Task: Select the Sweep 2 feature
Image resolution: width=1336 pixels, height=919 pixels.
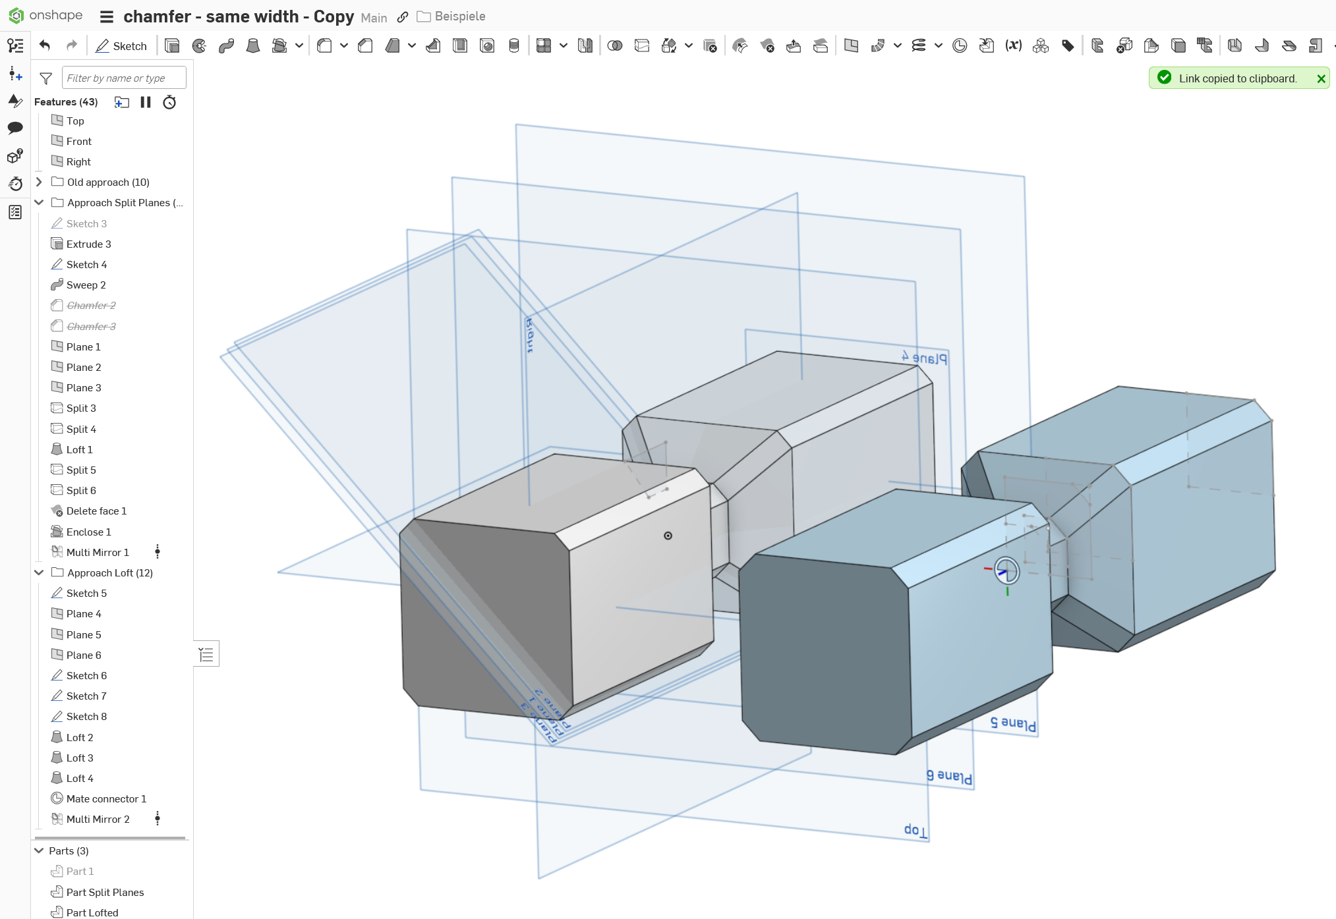Action: [x=86, y=285]
